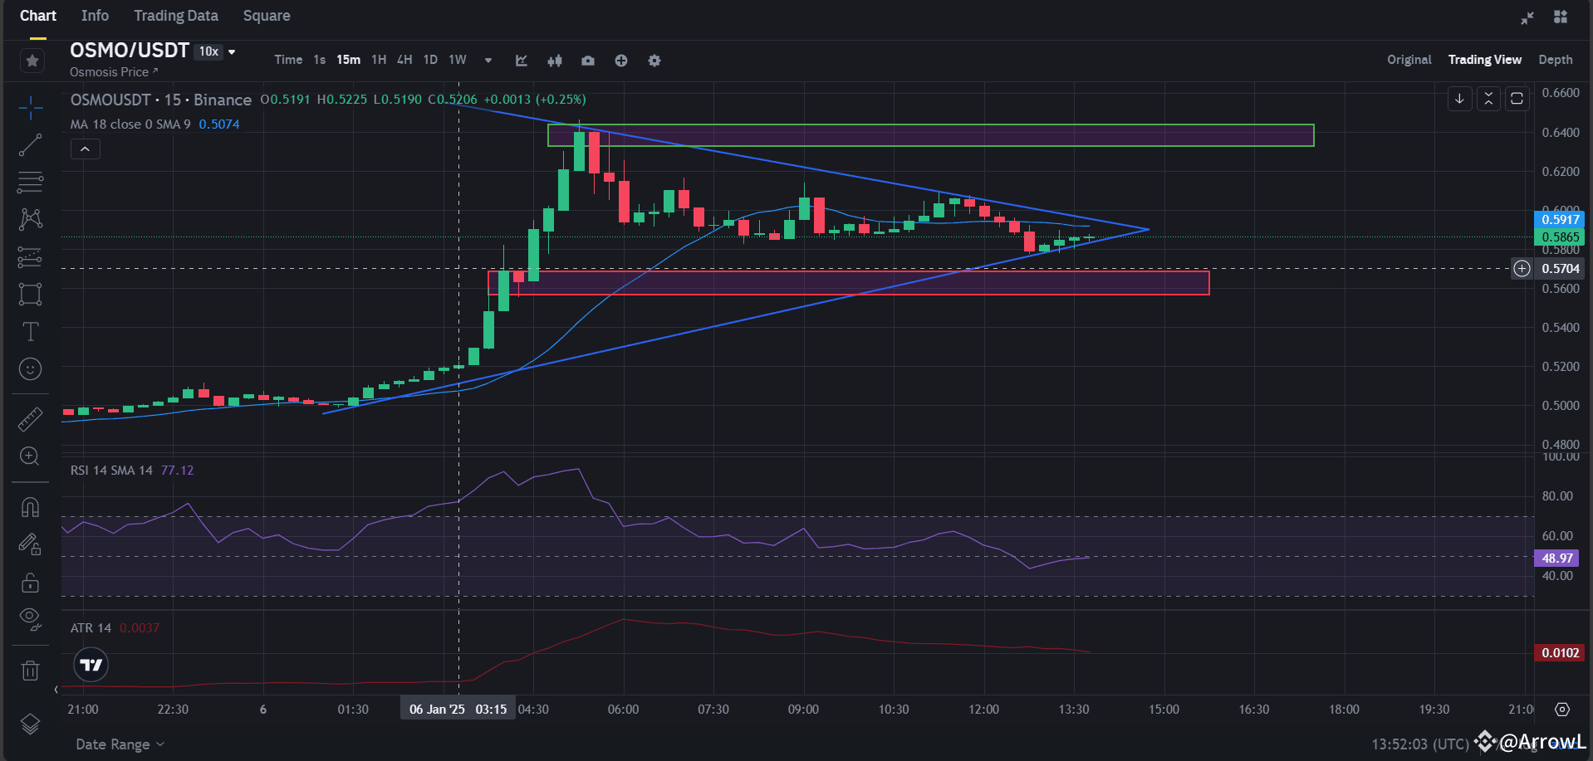The width and height of the screenshot is (1593, 761).
Task: Add OSMO/USDT to favorites with star
Action: 32,60
